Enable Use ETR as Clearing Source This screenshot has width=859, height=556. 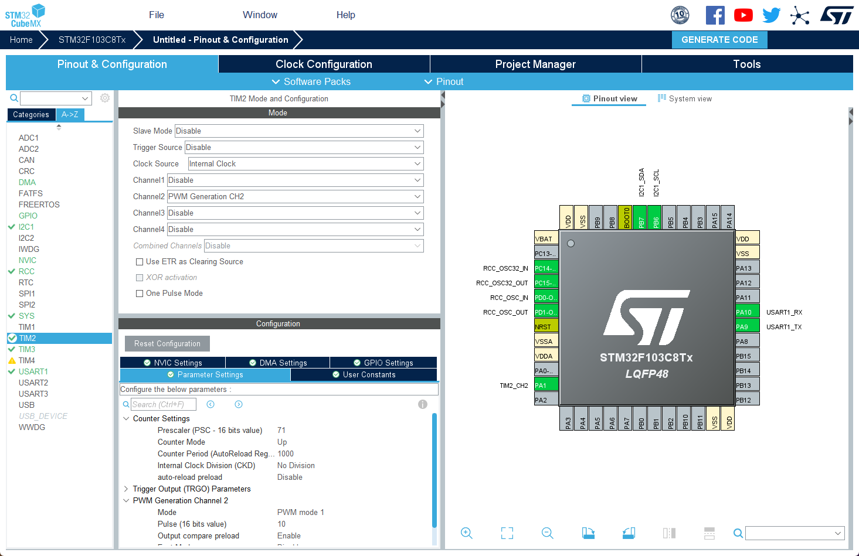(x=140, y=262)
